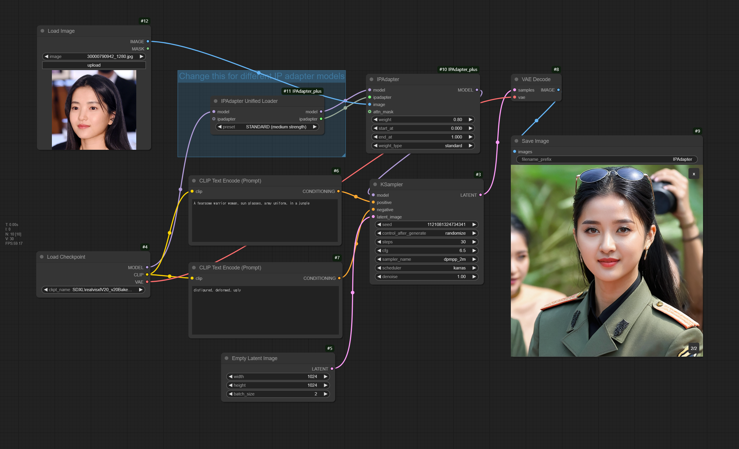Click the attn_mask input socket on IPAdapter
Image resolution: width=739 pixels, height=449 pixels.
pyautogui.click(x=369, y=112)
